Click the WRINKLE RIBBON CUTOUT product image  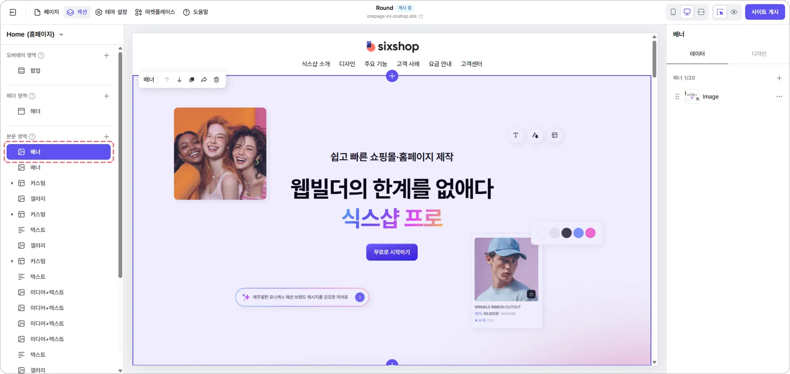pyautogui.click(x=506, y=269)
